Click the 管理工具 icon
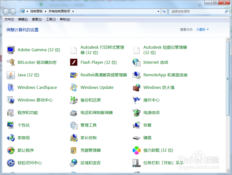The image size is (232, 175). click(x=74, y=125)
